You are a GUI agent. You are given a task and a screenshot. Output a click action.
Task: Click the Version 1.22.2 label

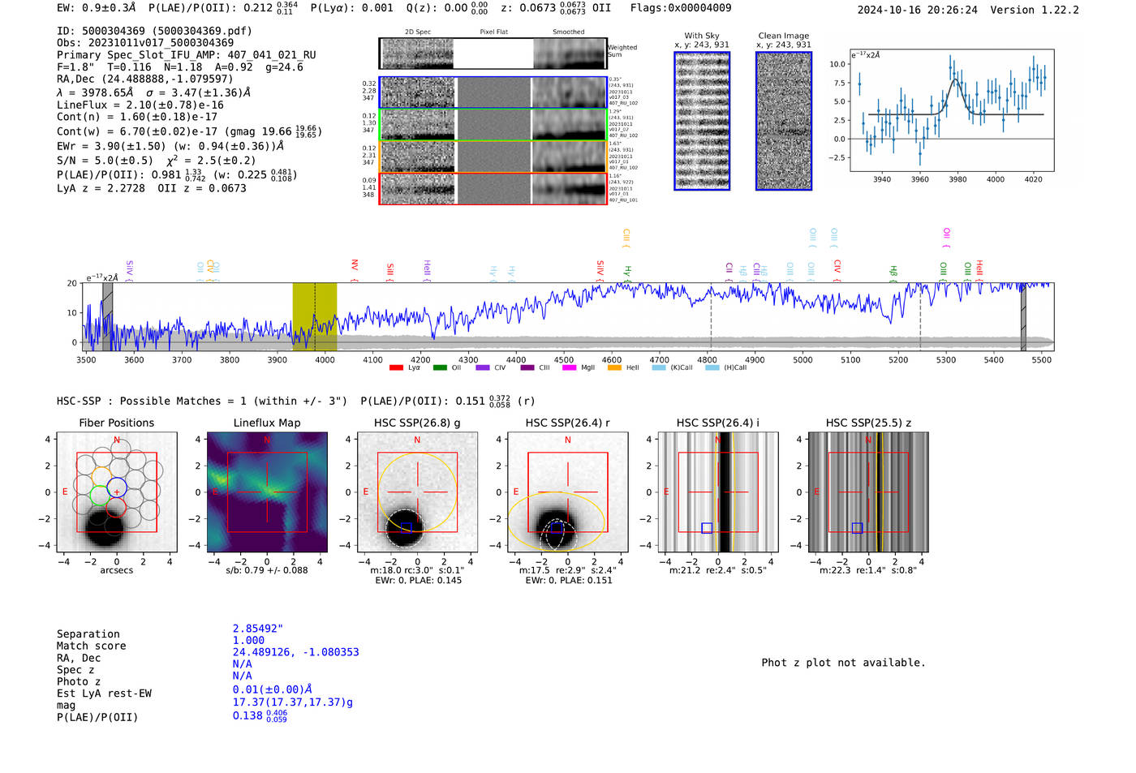tap(1035, 10)
